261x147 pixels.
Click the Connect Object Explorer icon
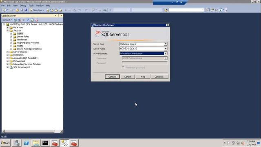(x=15, y=20)
